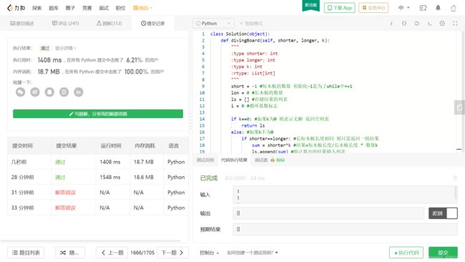The image size is (465, 262).
Task: Click the reset code icon
Action: (416, 23)
